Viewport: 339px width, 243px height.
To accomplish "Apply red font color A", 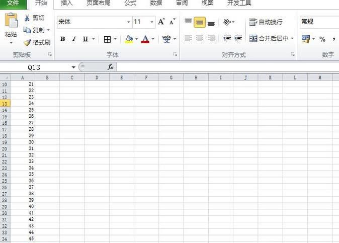I will [145, 39].
